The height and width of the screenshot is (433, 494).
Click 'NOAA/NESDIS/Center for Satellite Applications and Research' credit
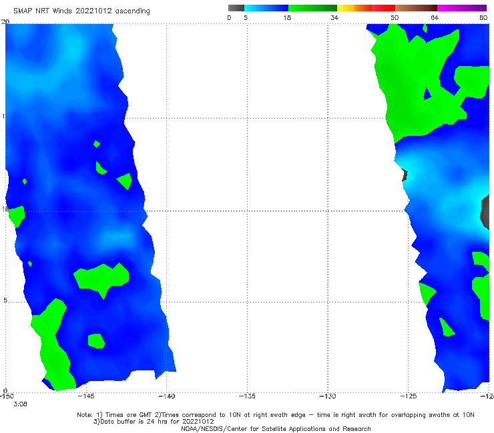[x=276, y=429]
